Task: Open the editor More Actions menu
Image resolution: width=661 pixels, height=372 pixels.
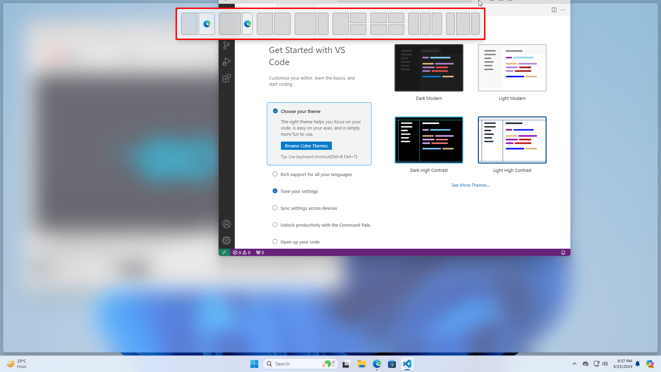Action: click(563, 10)
